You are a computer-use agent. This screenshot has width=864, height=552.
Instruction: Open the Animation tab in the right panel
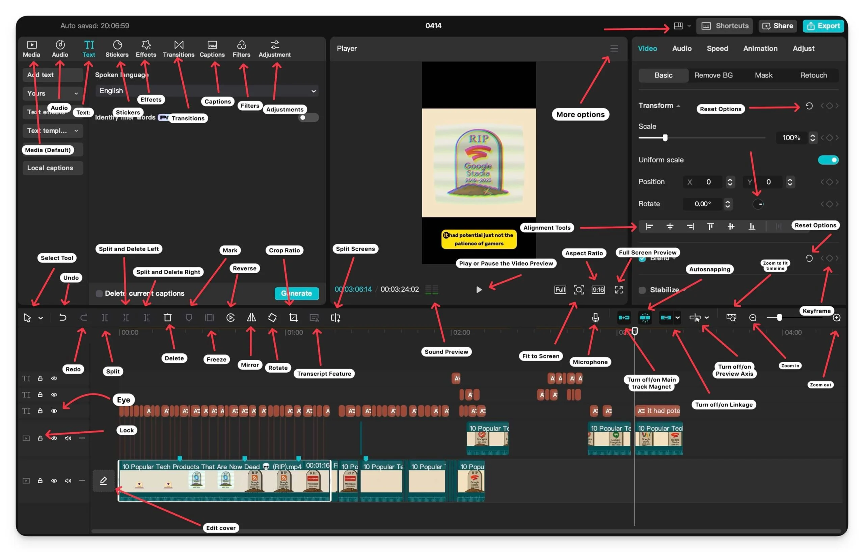[x=760, y=49]
